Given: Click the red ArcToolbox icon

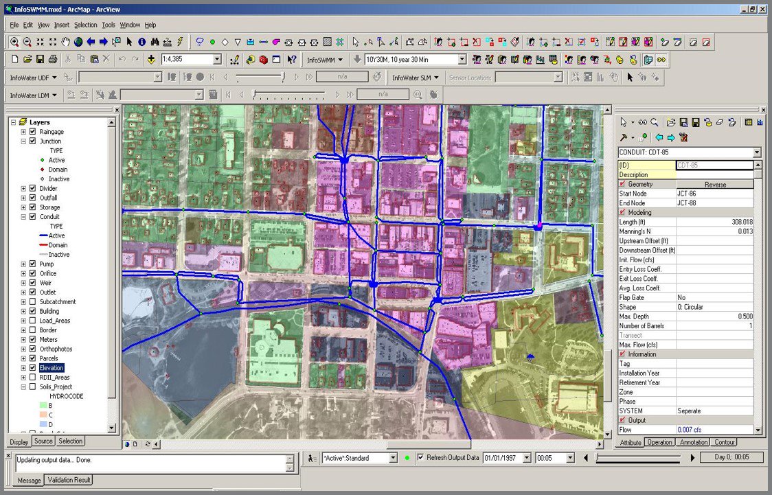Looking at the screenshot, I should [x=264, y=60].
